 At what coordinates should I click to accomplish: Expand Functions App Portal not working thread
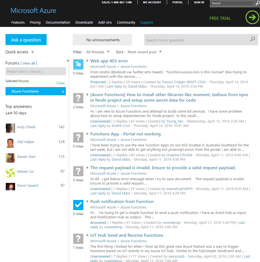tap(87, 134)
